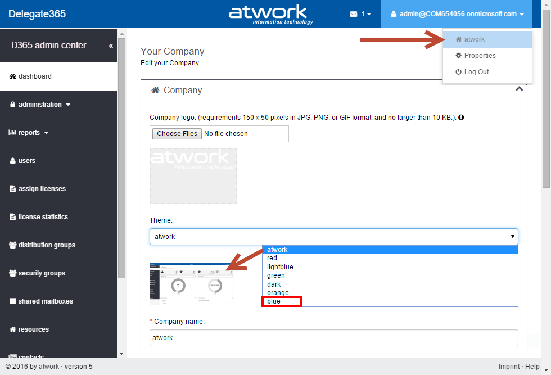551x375 pixels.
Task: Open resources page in sidebar
Action: (58, 329)
